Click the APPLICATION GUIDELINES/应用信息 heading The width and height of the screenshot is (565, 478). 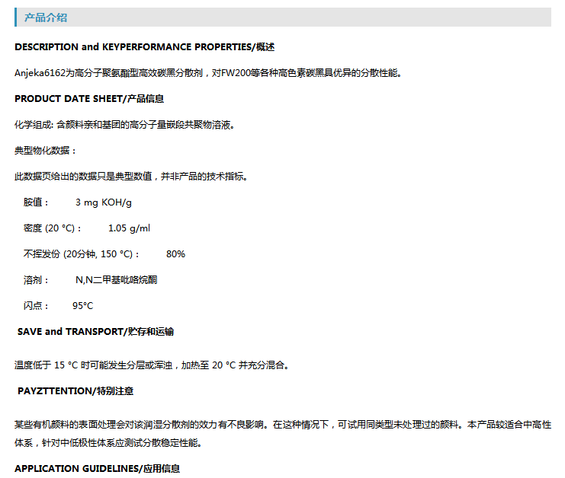[x=97, y=469]
